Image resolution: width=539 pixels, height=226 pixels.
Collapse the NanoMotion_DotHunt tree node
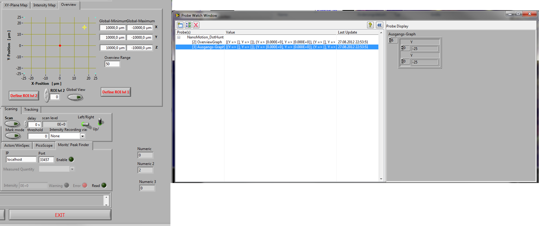coord(179,37)
